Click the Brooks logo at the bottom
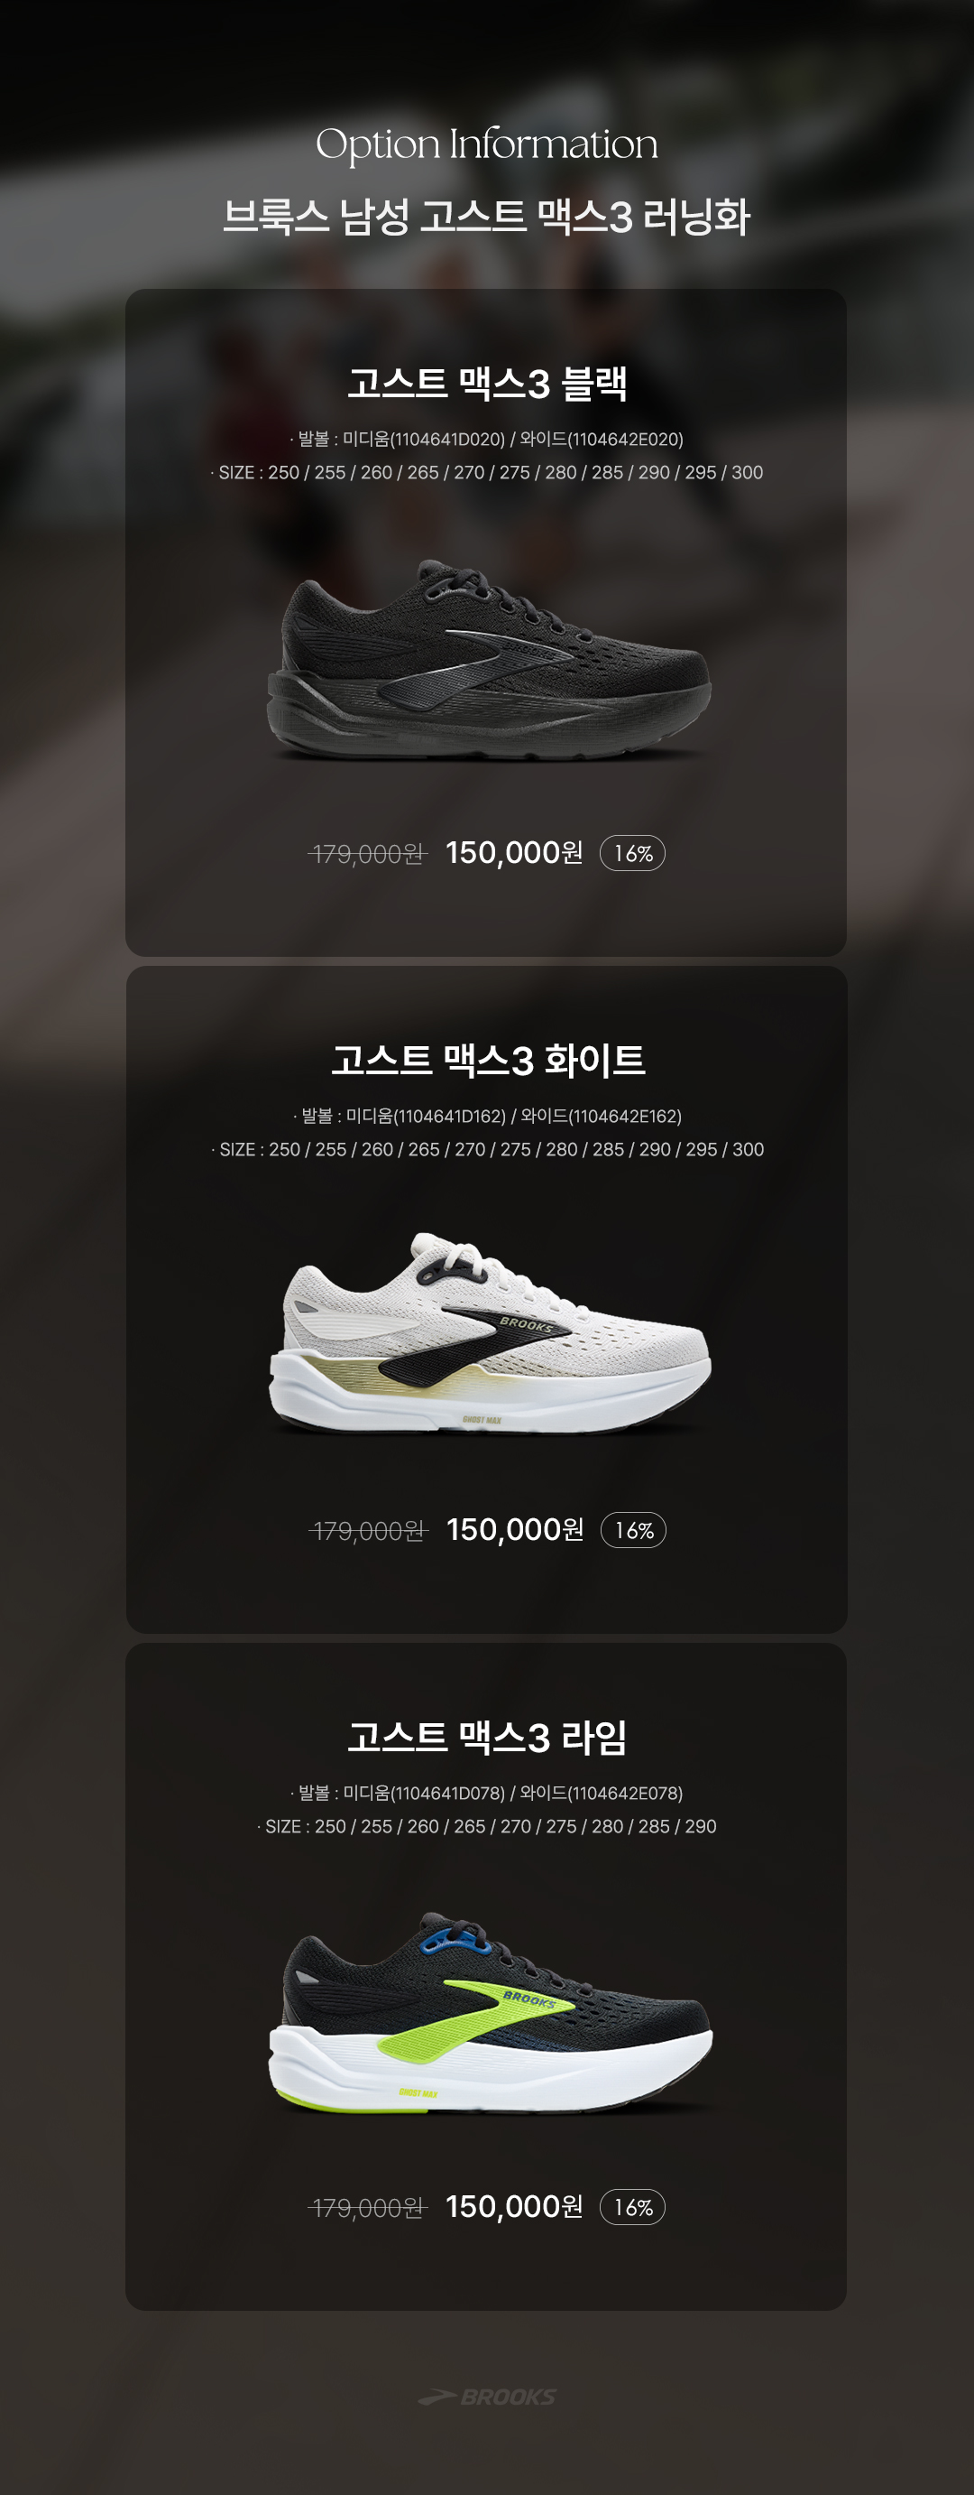Screen dimensions: 974x2495 pyautogui.click(x=486, y=2397)
